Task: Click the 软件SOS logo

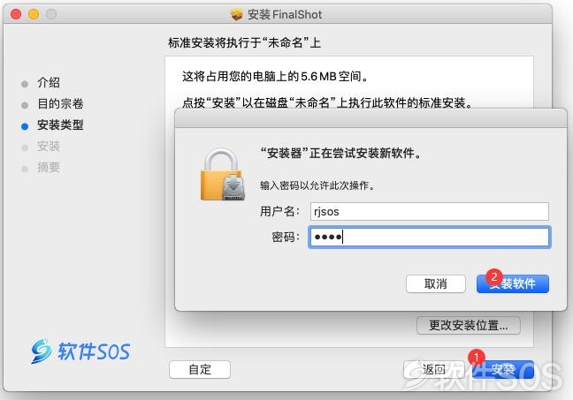Action: [x=80, y=351]
